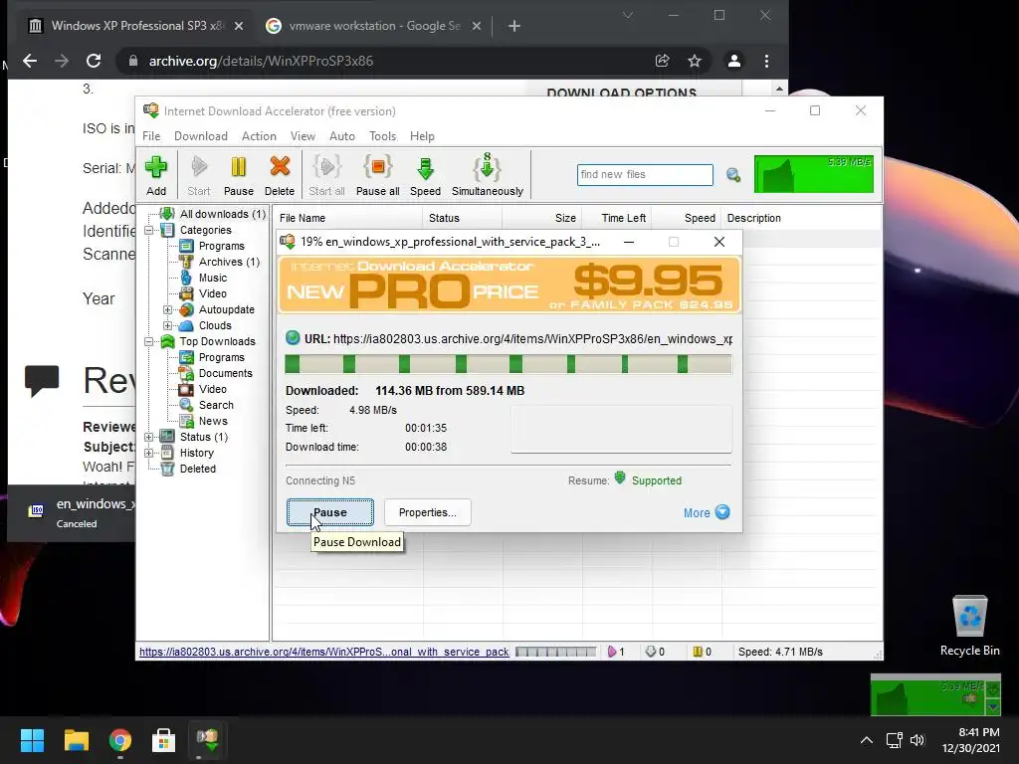Open the Action menu
Image resolution: width=1019 pixels, height=764 pixels.
pyautogui.click(x=259, y=135)
